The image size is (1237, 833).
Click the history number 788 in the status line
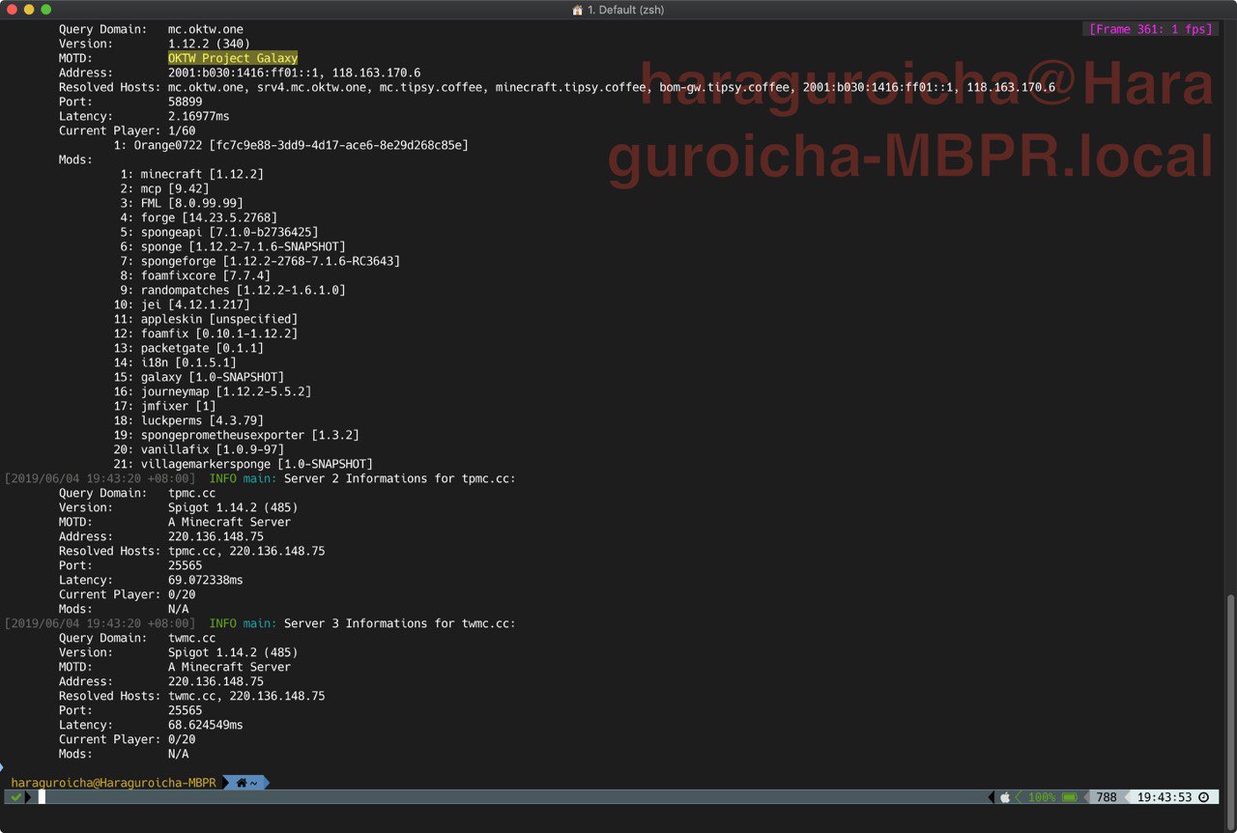pos(1107,797)
